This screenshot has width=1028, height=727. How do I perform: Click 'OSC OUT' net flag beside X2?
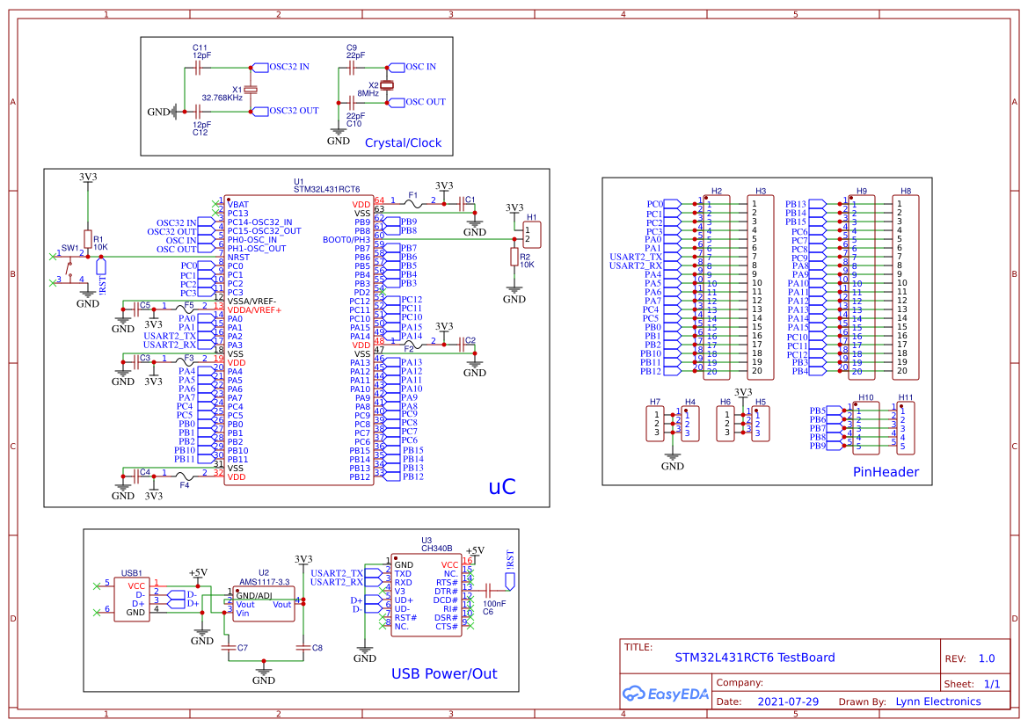tap(417, 102)
